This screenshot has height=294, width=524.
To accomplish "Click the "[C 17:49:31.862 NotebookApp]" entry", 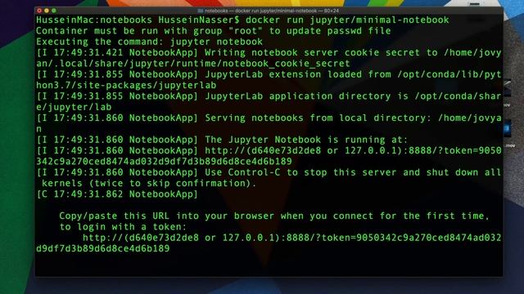I will pos(117,194).
